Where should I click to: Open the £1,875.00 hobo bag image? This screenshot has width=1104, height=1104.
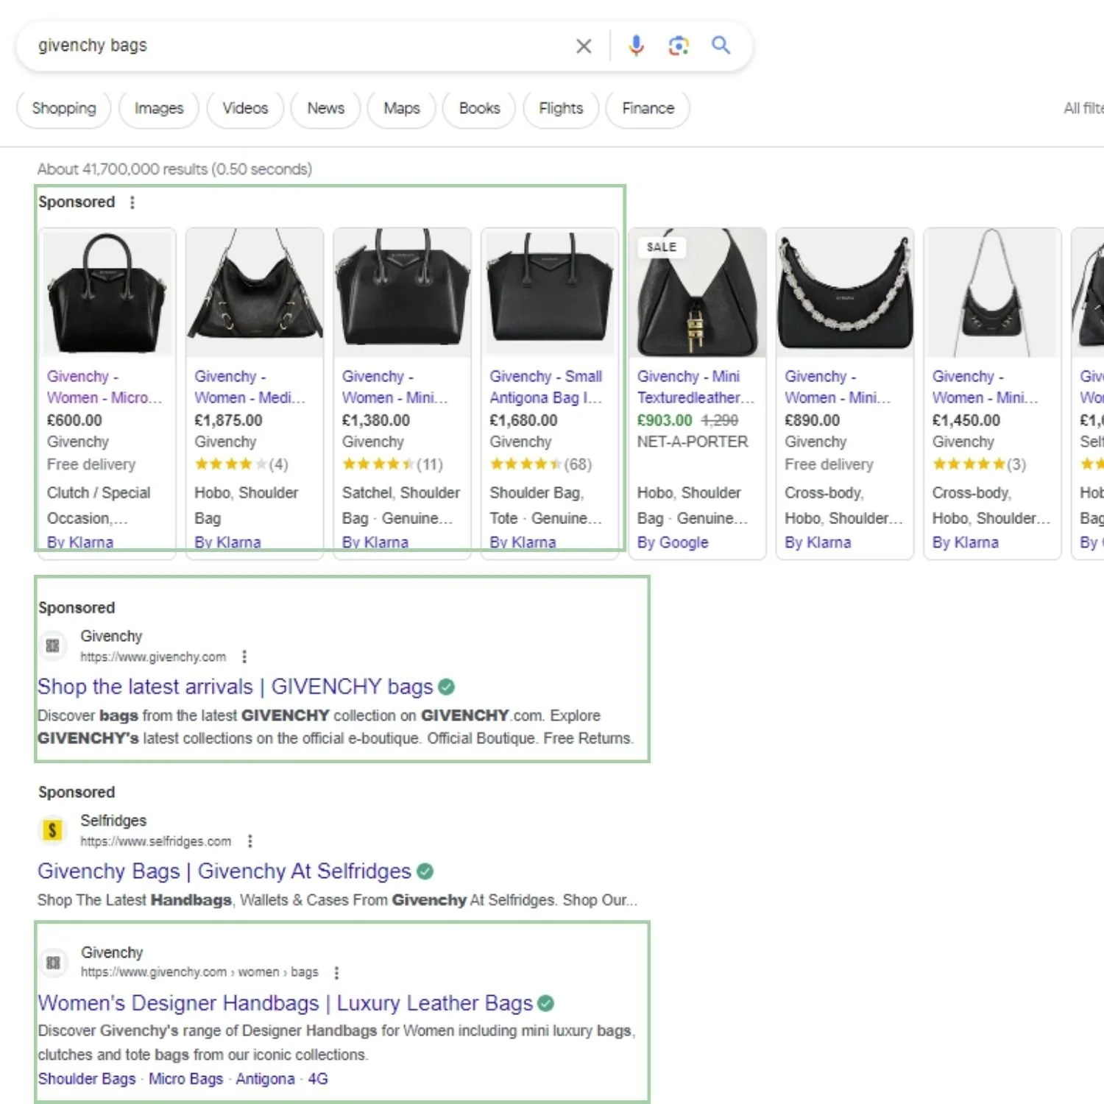click(255, 293)
